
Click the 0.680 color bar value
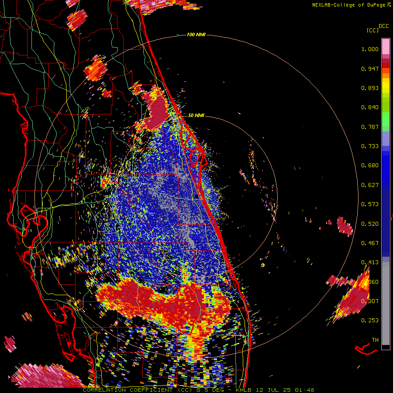coord(370,165)
